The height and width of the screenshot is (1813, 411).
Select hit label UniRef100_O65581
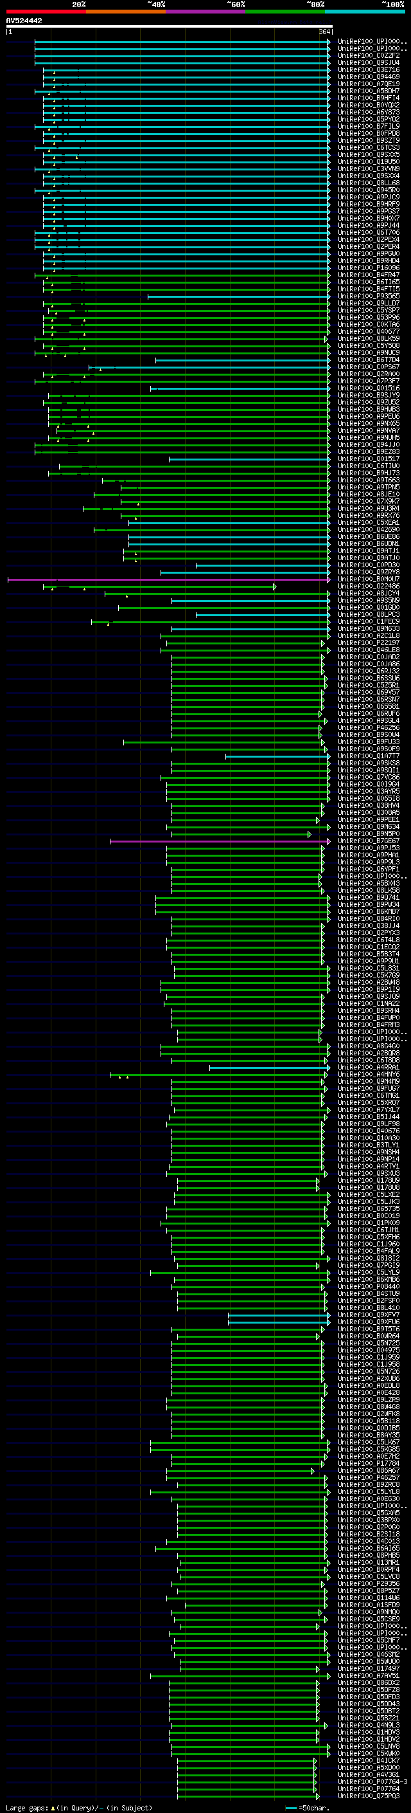[x=369, y=707]
